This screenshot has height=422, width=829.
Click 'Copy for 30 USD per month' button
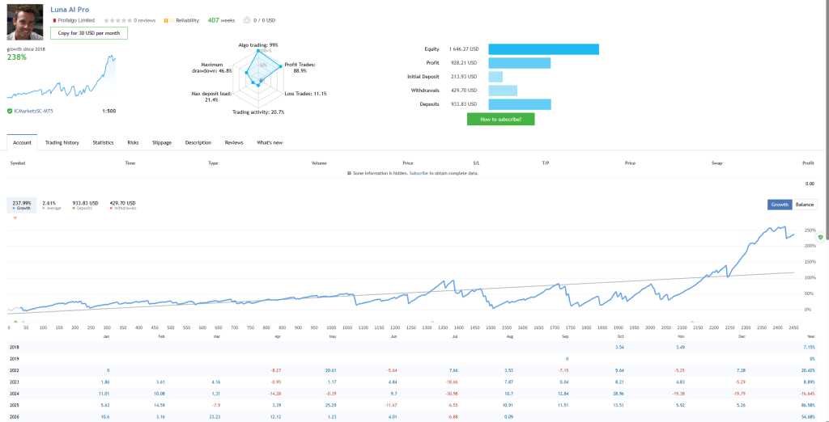click(89, 33)
